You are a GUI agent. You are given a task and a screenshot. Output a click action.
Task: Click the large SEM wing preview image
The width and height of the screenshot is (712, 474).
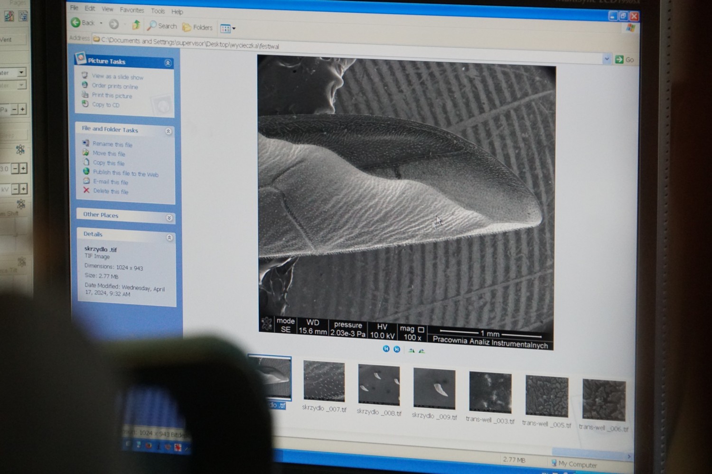[406, 202]
